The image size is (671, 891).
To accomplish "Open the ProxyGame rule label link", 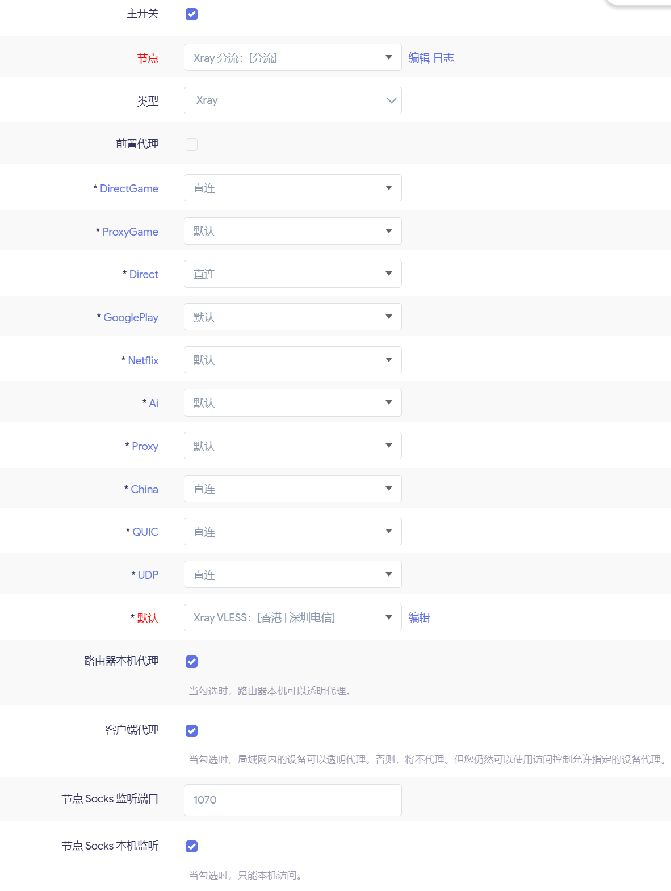I will click(x=130, y=232).
